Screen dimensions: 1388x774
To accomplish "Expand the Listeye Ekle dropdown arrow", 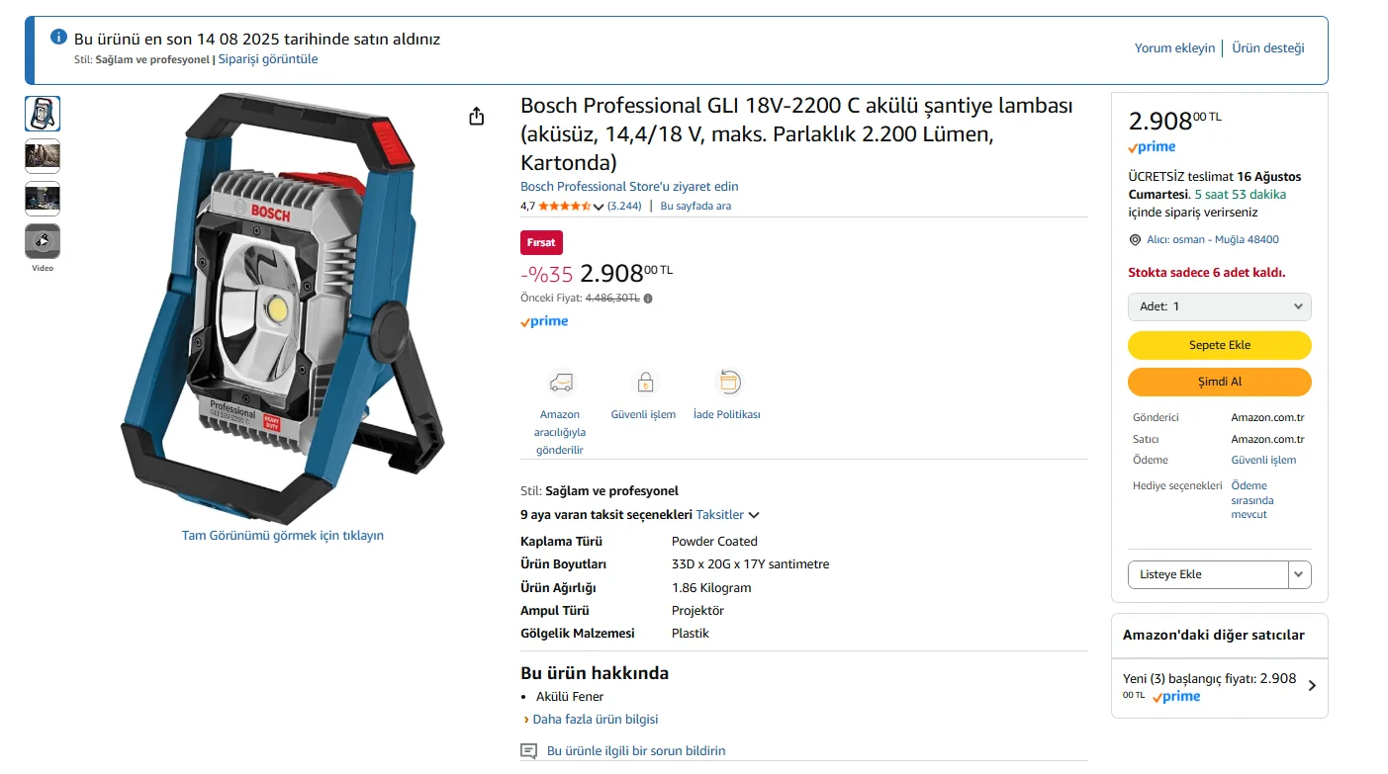I will (x=1300, y=574).
